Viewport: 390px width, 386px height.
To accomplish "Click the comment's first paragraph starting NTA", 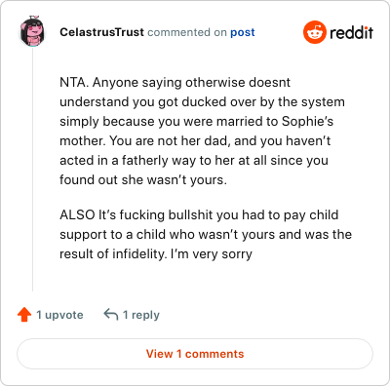I will tap(202, 131).
